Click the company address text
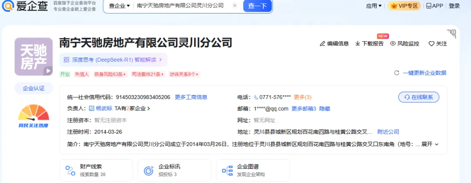 [x=313, y=132]
